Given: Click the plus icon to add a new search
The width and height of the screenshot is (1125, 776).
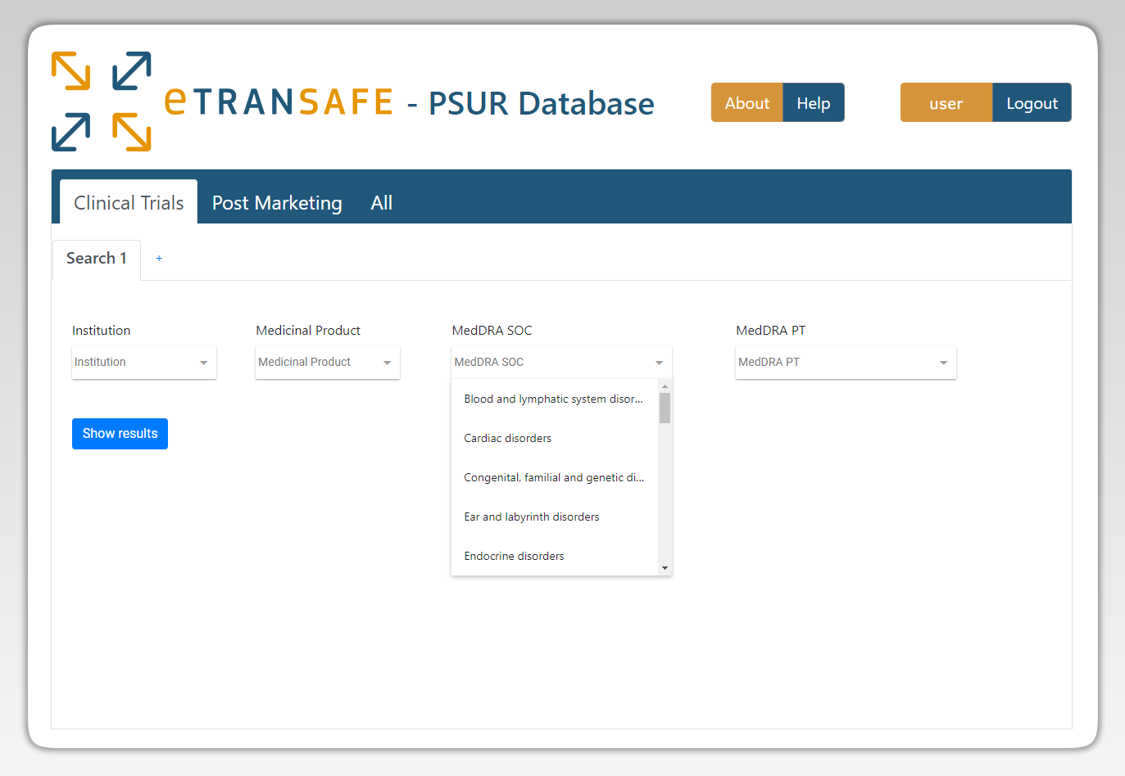Looking at the screenshot, I should pos(159,258).
